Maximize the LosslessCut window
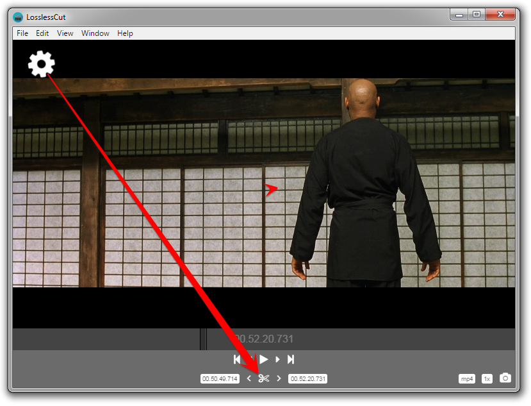 point(477,15)
